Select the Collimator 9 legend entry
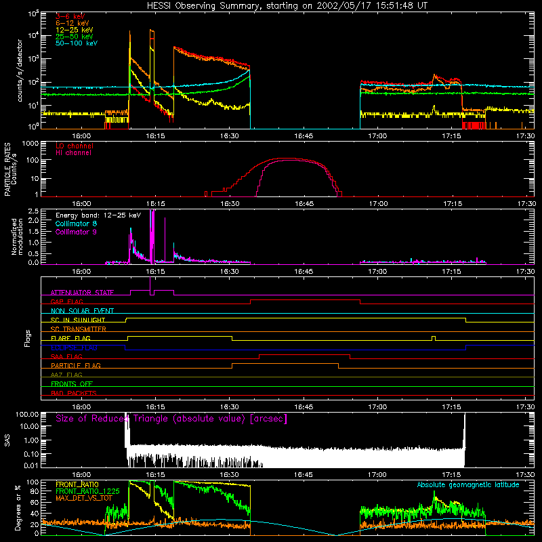This screenshot has width=542, height=542. pos(76,232)
